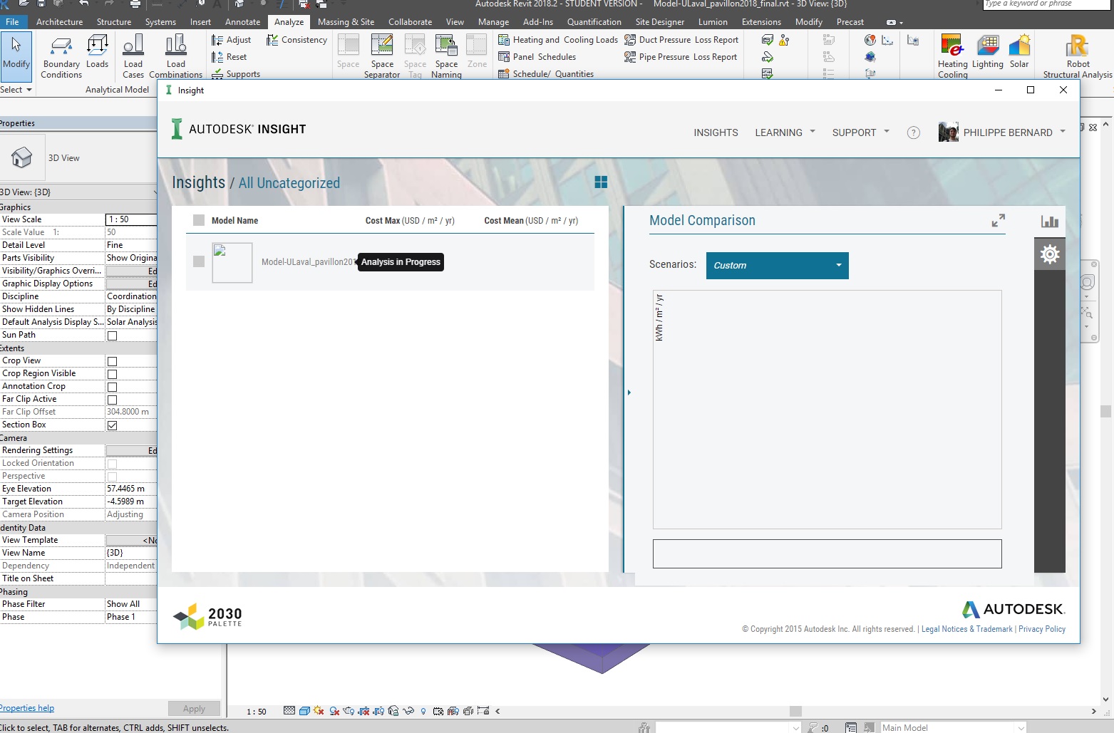Enable the Crop View checkbox
The width and height of the screenshot is (1114, 733).
(111, 361)
